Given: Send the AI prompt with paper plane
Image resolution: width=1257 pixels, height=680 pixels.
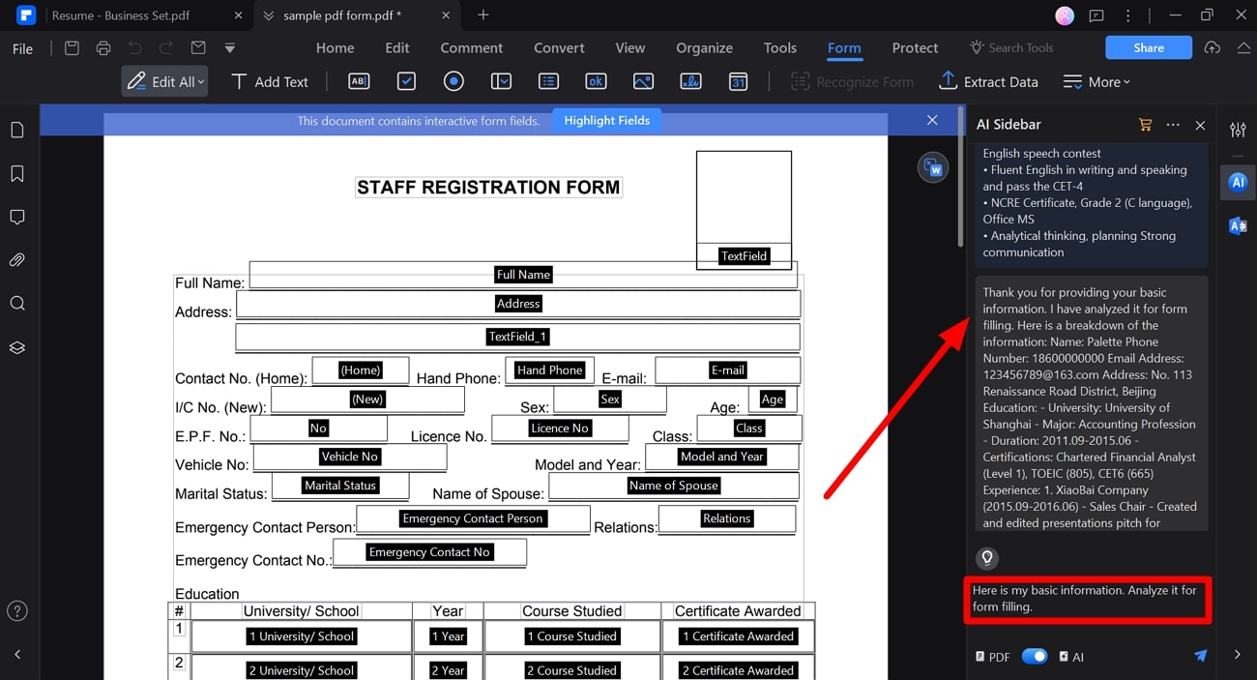Looking at the screenshot, I should coord(1200,656).
